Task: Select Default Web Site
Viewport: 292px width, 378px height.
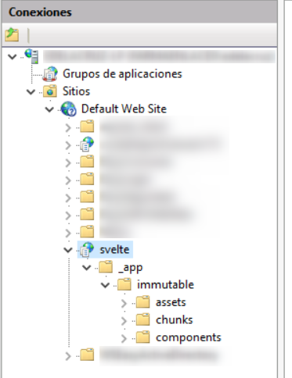Action: [x=124, y=109]
